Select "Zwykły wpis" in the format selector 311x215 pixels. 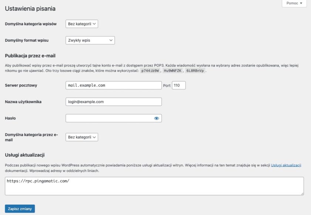click(90, 40)
